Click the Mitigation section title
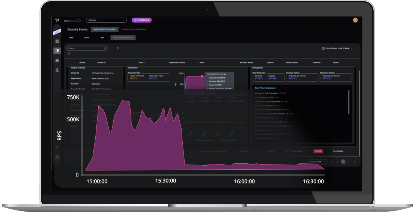 257,68
